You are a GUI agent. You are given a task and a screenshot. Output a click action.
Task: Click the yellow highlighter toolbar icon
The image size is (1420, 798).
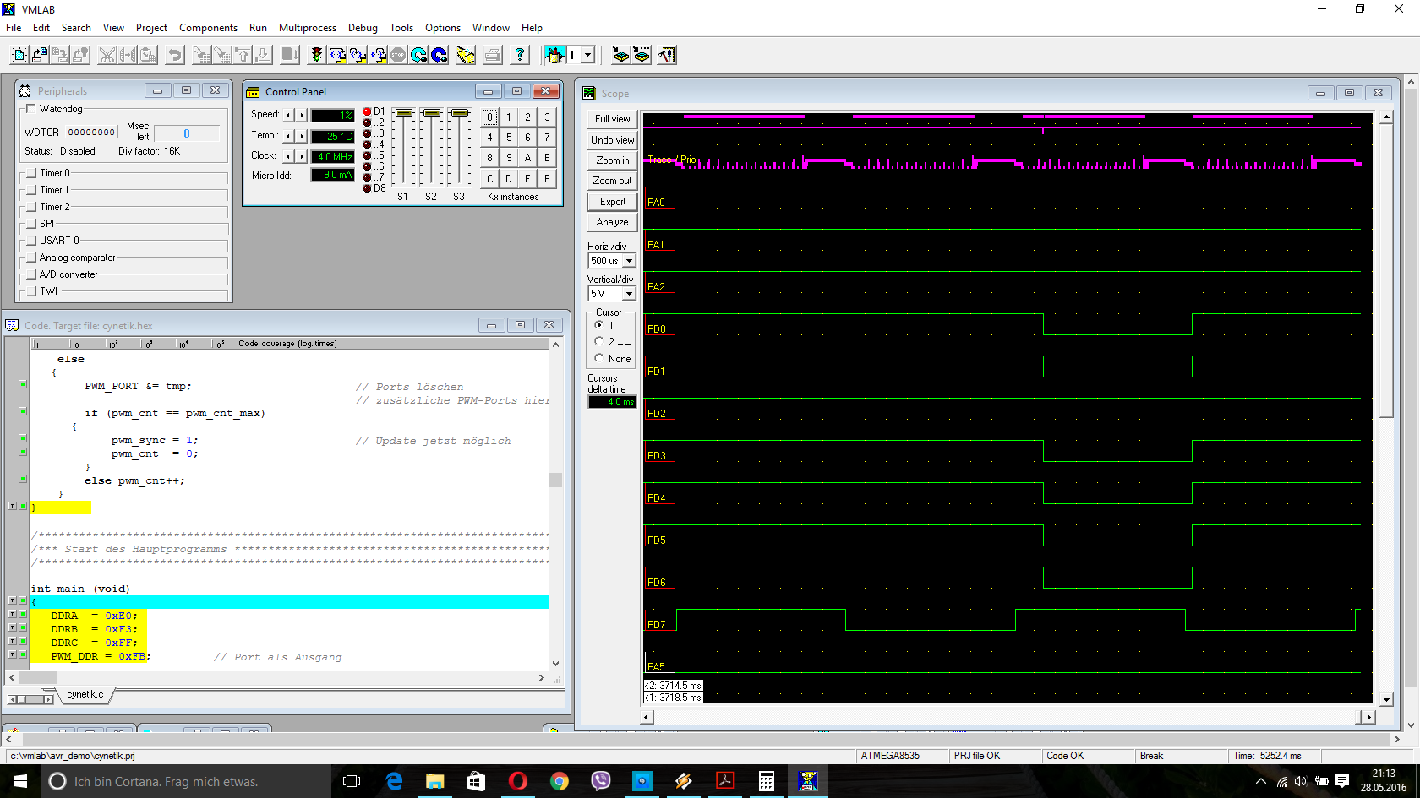(466, 55)
